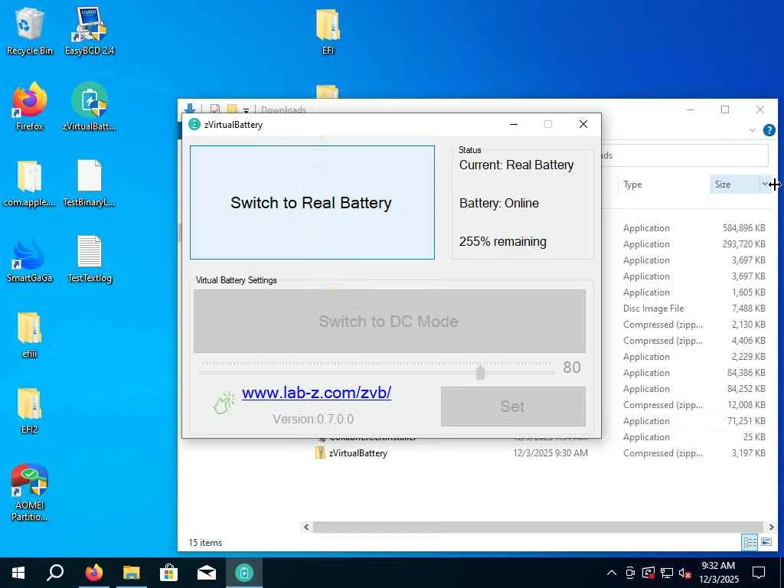
Task: Expand the Explorer ribbon chevron
Action: 753,130
